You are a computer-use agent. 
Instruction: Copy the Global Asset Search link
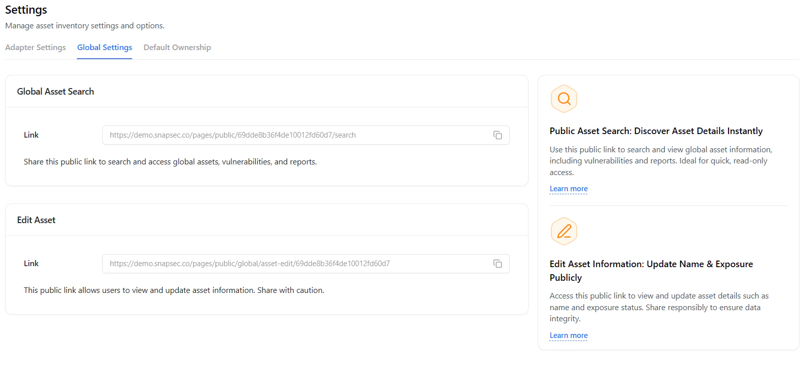(498, 135)
